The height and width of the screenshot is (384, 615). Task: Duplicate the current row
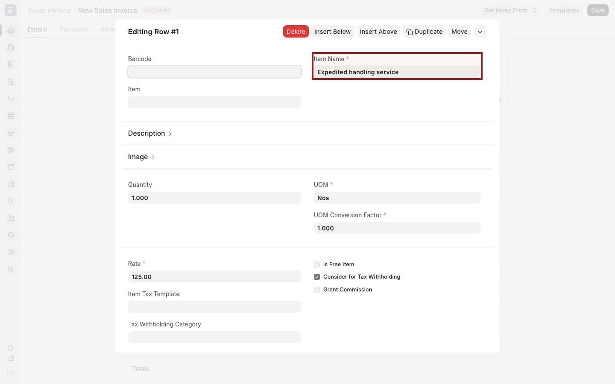coord(424,32)
